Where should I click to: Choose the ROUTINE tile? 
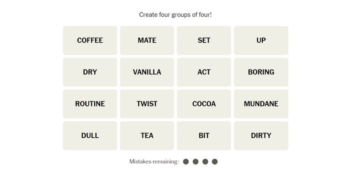[90, 104]
